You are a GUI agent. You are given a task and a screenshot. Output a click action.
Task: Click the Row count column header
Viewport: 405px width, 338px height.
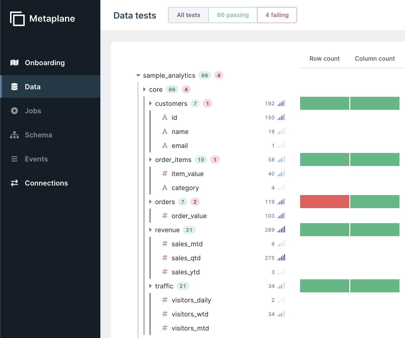coord(324,59)
